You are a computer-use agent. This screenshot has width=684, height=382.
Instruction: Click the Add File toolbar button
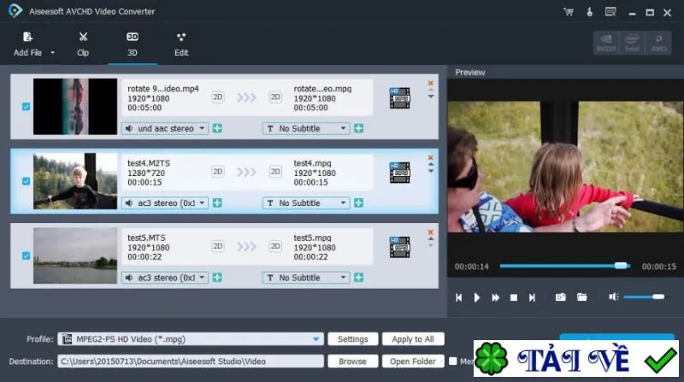pos(27,44)
